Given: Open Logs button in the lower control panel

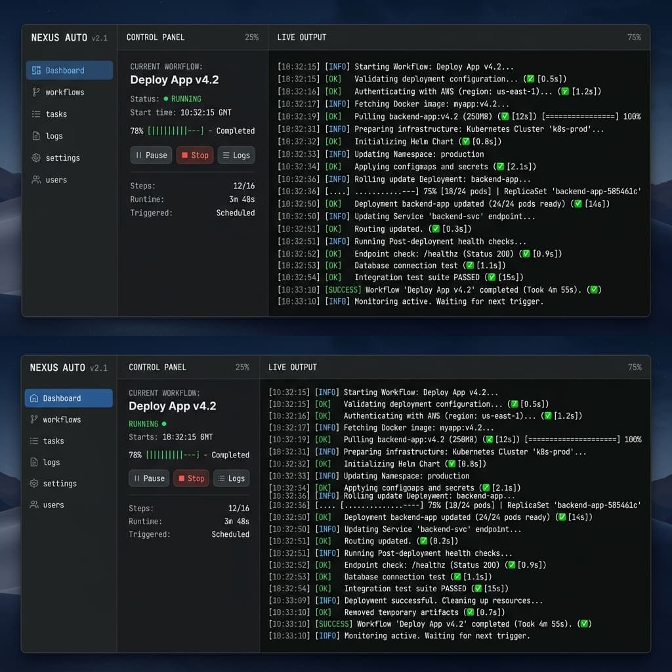Looking at the screenshot, I should tap(232, 478).
